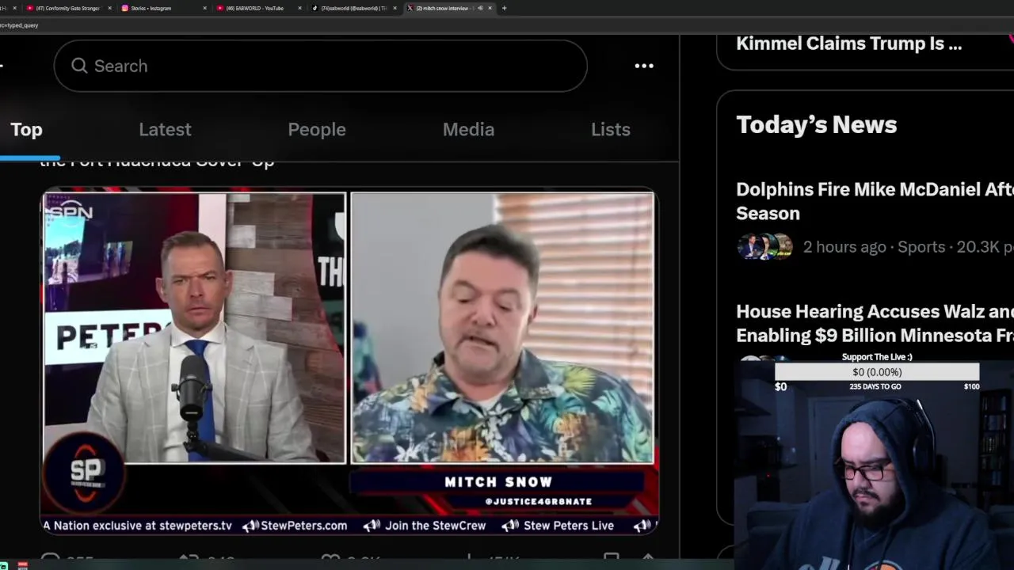
Task: Open the Stories Instagram browser tab
Action: pyautogui.click(x=163, y=8)
